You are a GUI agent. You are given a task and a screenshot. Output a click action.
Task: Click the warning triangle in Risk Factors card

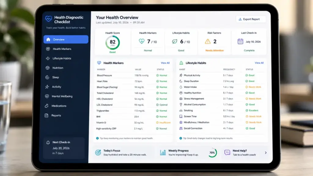click(x=208, y=41)
